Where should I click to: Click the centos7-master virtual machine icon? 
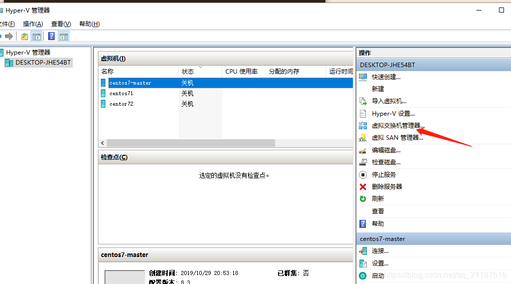point(103,83)
